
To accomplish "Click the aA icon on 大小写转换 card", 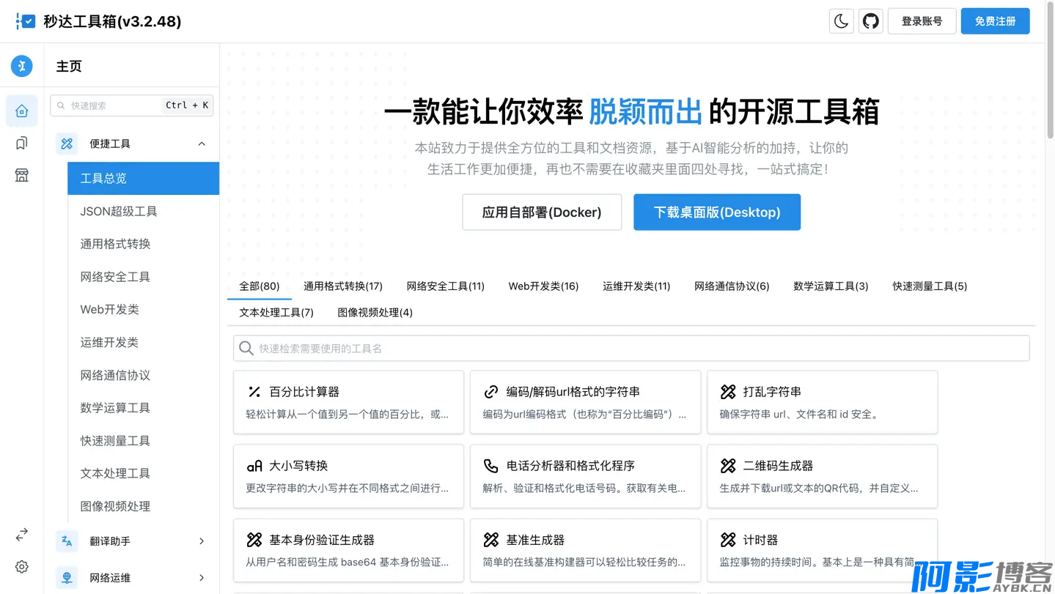I will tap(254, 466).
